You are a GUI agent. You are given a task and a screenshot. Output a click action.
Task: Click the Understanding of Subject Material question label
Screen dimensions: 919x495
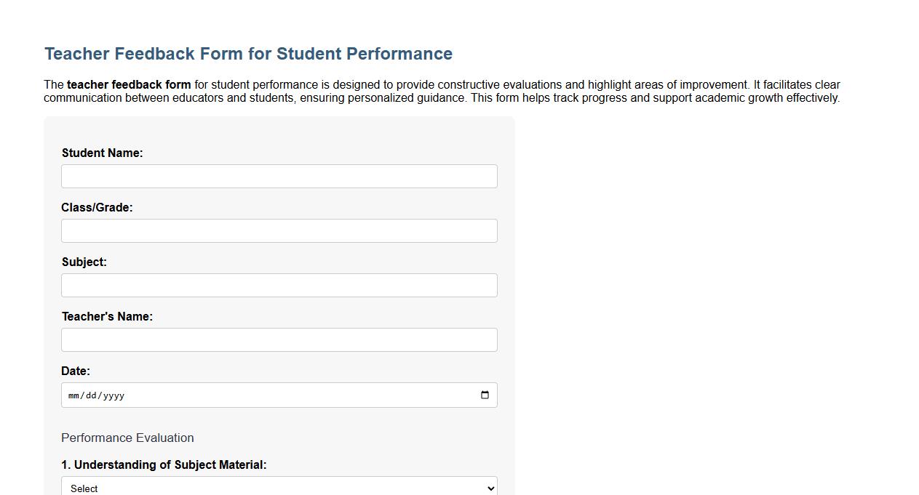[164, 464]
